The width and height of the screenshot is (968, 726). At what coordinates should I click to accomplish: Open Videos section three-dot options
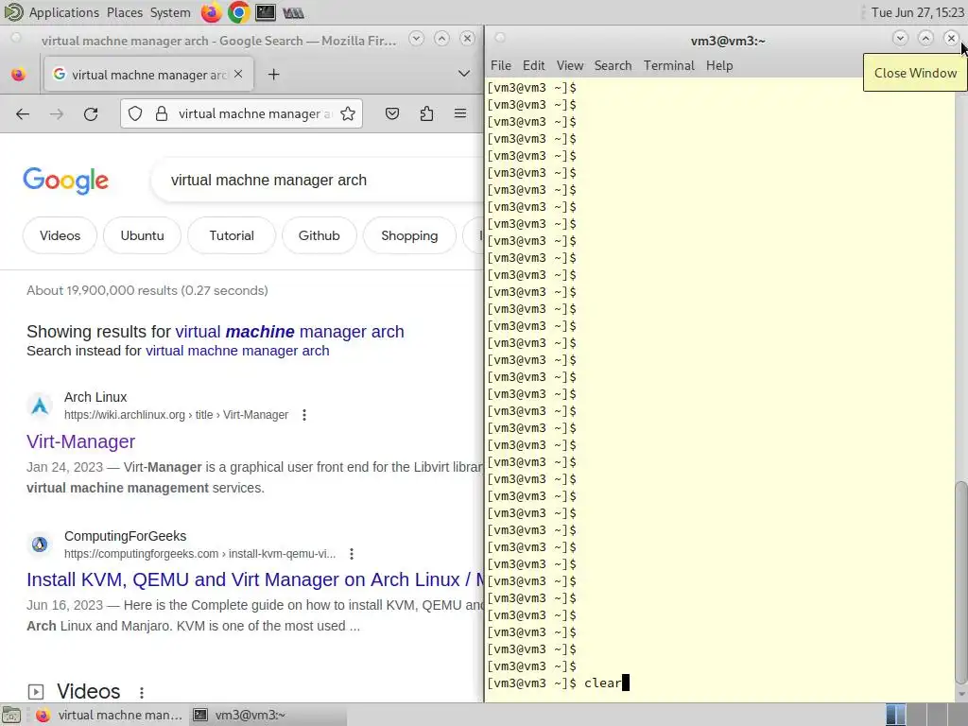click(142, 693)
